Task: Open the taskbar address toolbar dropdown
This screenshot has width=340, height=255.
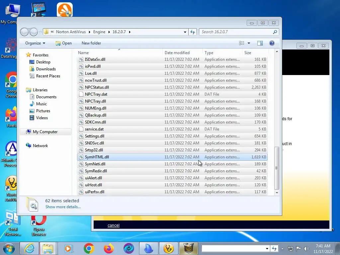Action: pyautogui.click(x=267, y=249)
